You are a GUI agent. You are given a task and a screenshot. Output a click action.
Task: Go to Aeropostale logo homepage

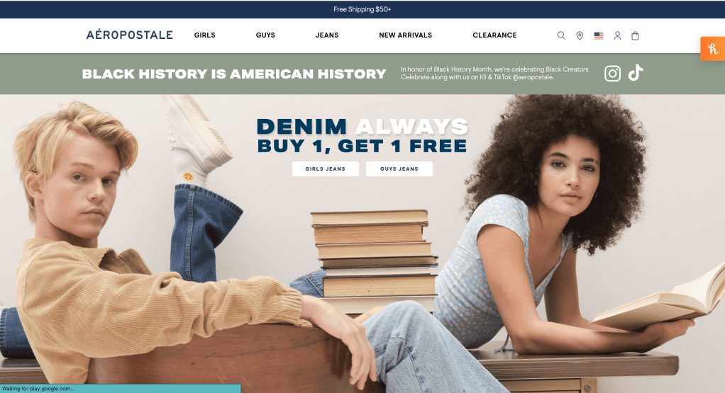click(x=129, y=35)
